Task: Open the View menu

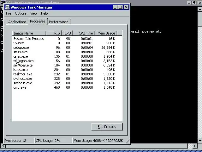Action: (34, 13)
